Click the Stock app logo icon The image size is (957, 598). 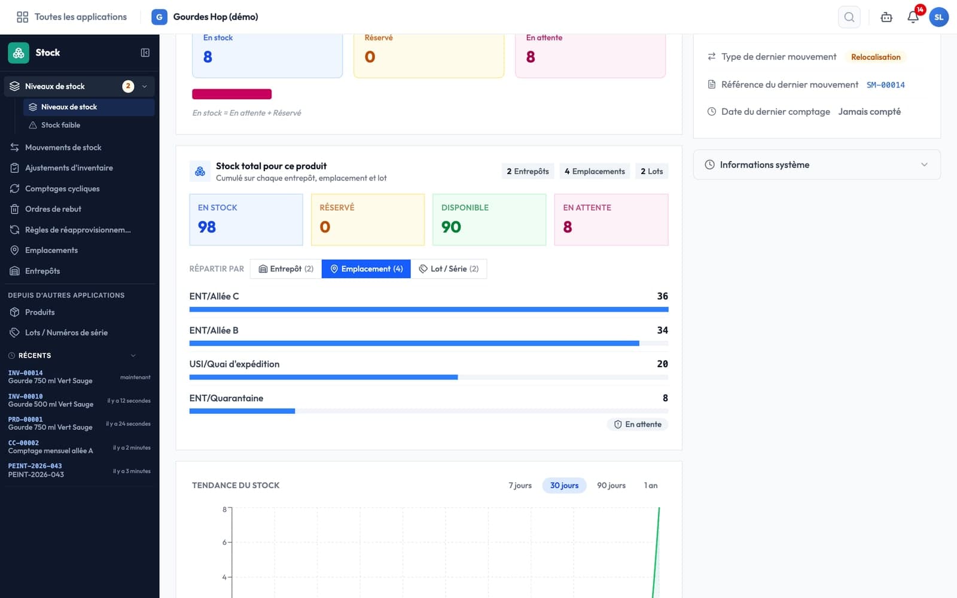tap(19, 53)
